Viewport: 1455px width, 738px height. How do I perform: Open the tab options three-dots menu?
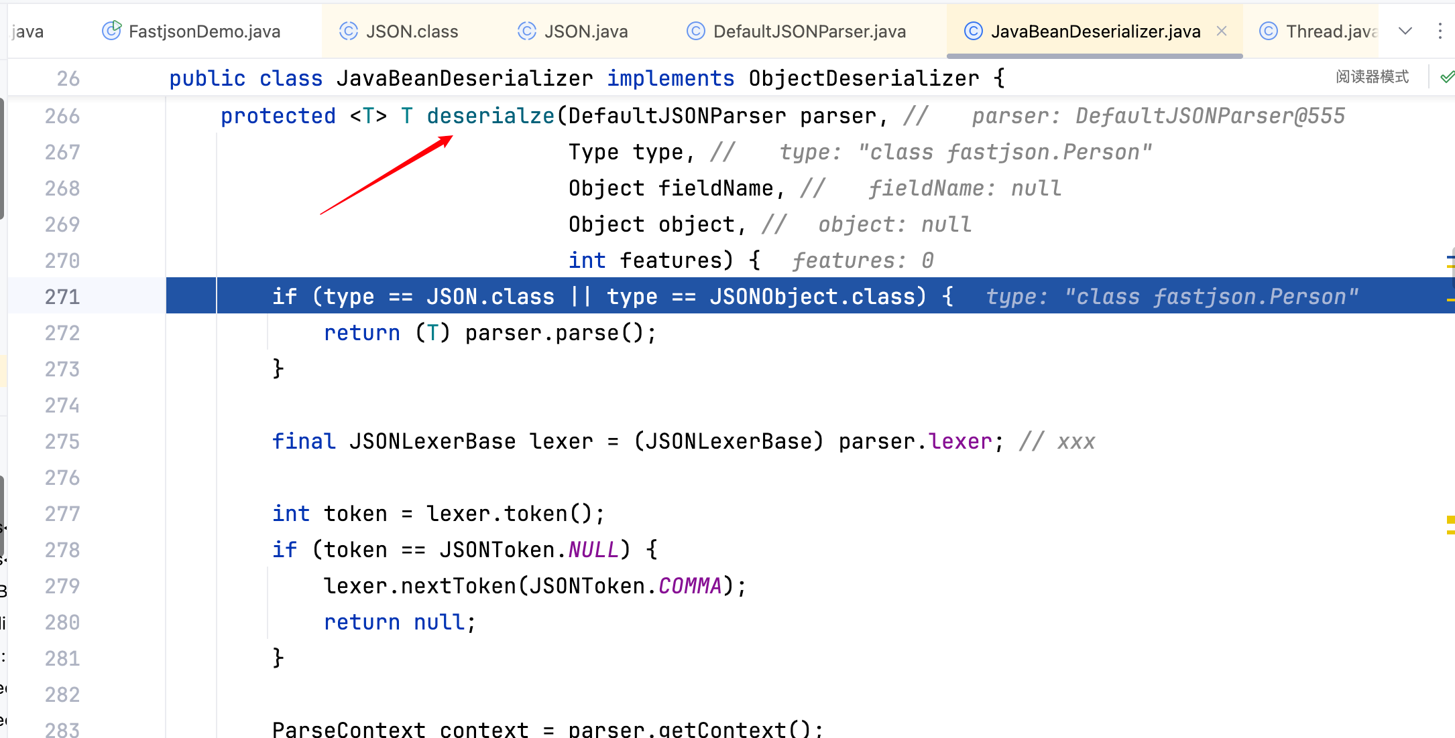pos(1440,31)
